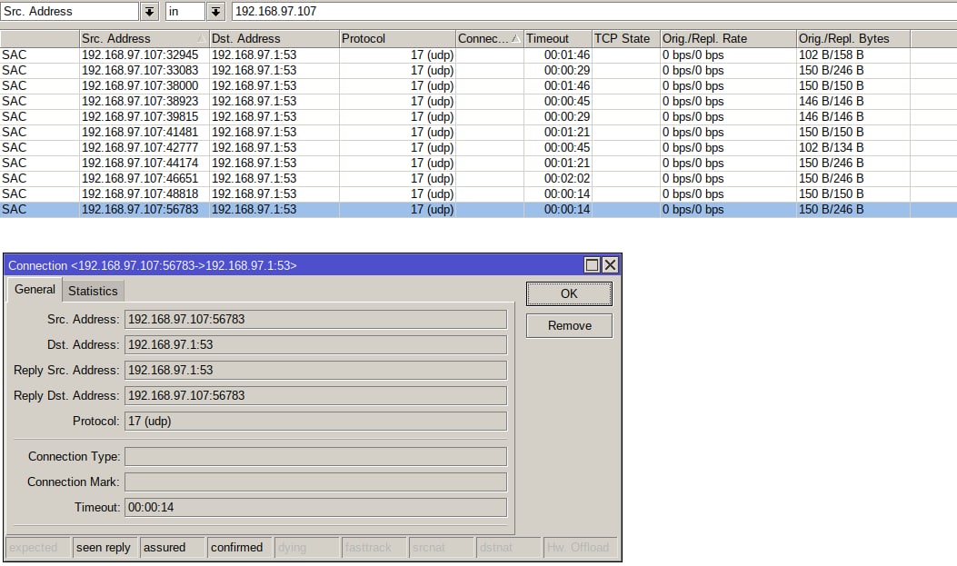
Task: Select row with source 192.168.97.107:44174
Action: (x=478, y=163)
